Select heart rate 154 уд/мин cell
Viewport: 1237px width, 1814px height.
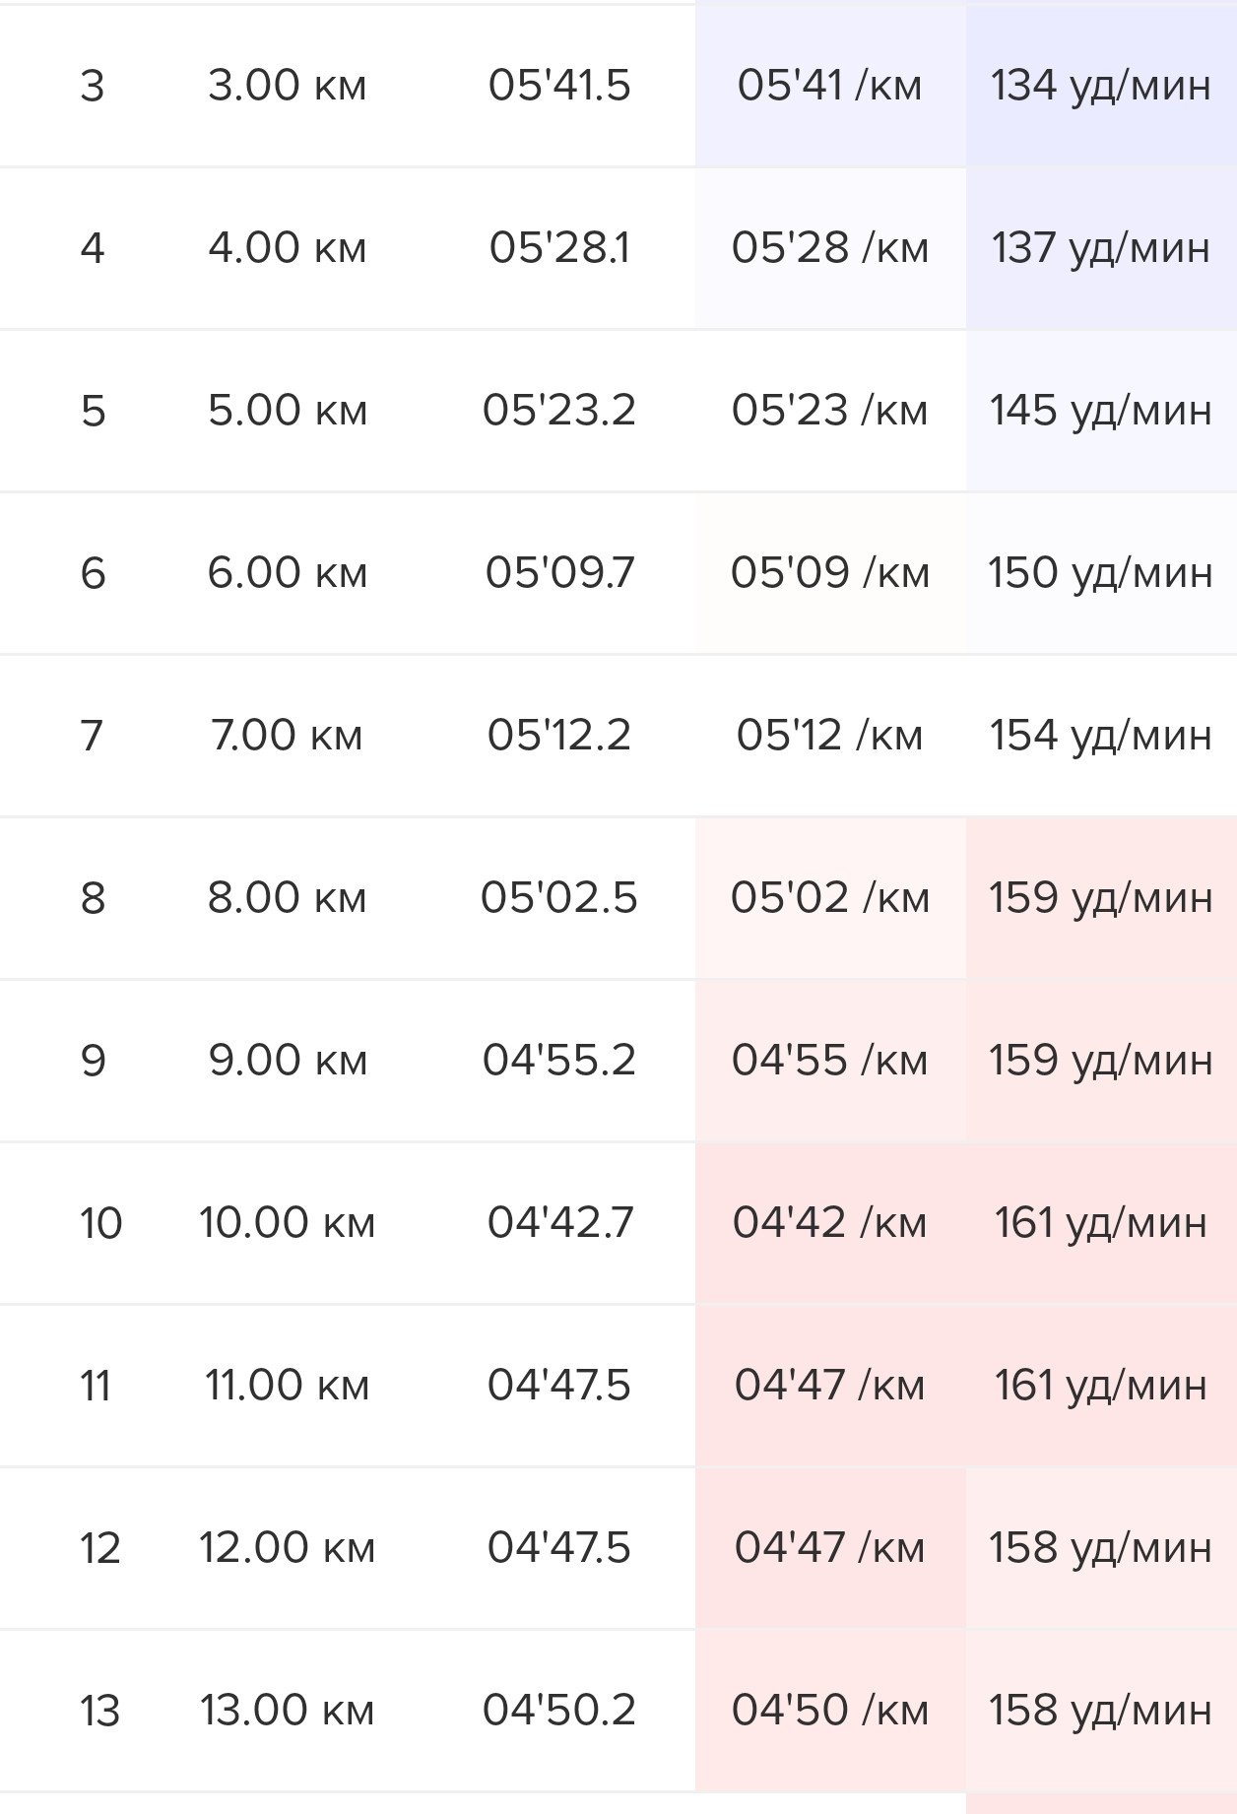1101,735
